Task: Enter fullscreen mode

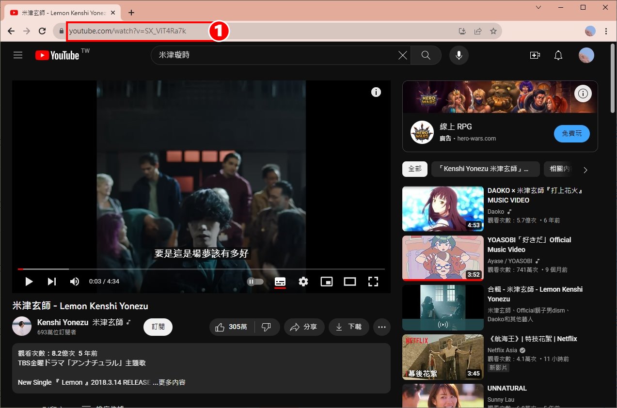Action: [373, 282]
